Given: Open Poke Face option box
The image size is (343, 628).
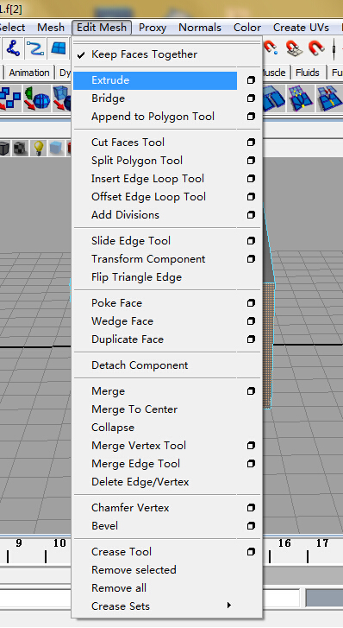Looking at the screenshot, I should click(x=251, y=303).
